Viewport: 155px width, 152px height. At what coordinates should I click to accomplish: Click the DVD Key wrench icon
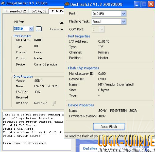click(54, 104)
